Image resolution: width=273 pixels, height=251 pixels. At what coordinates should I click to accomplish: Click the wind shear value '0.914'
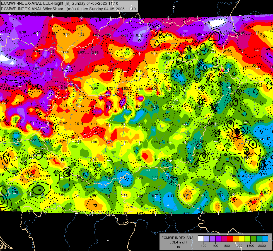(x=79, y=124)
